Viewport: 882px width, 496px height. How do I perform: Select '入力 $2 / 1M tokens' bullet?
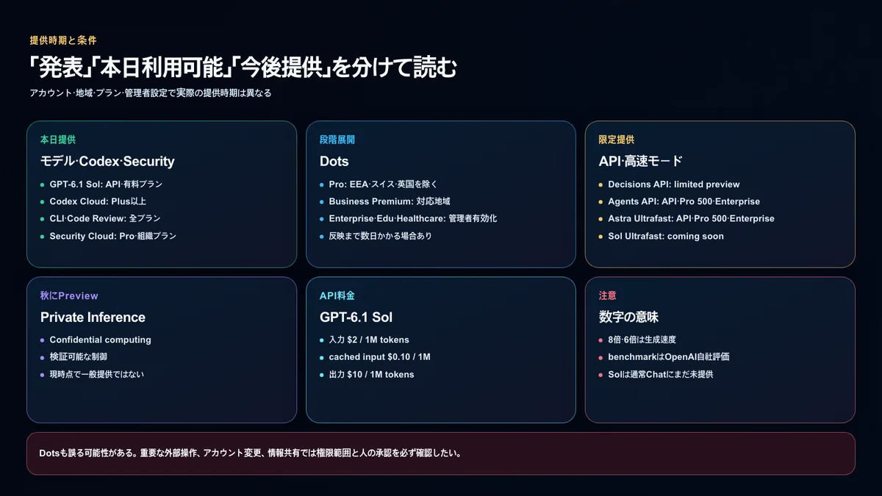[369, 340]
